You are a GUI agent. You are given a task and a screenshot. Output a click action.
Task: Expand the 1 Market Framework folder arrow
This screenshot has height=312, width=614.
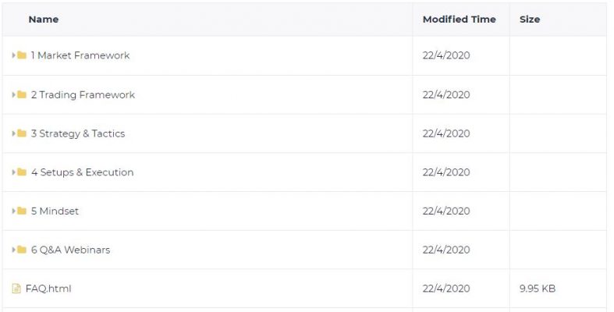[x=14, y=55]
